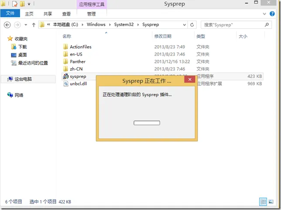The height and width of the screenshot is (210, 281).
Task: Open the recent locations dropdown arrow
Action: point(26,25)
